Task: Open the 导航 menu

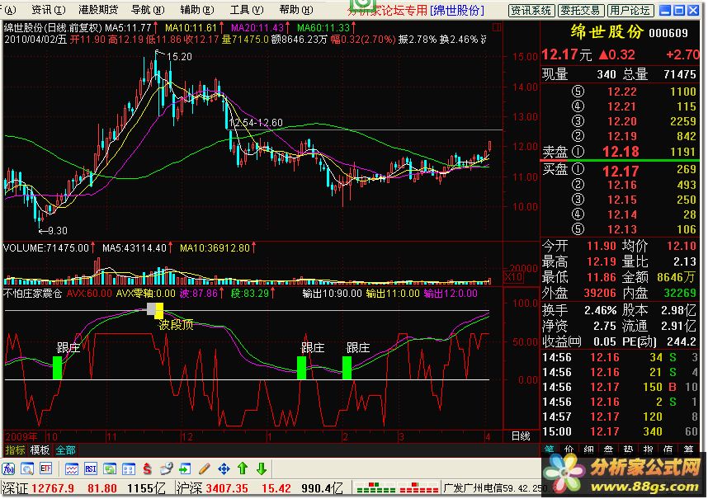Action: [x=147, y=9]
